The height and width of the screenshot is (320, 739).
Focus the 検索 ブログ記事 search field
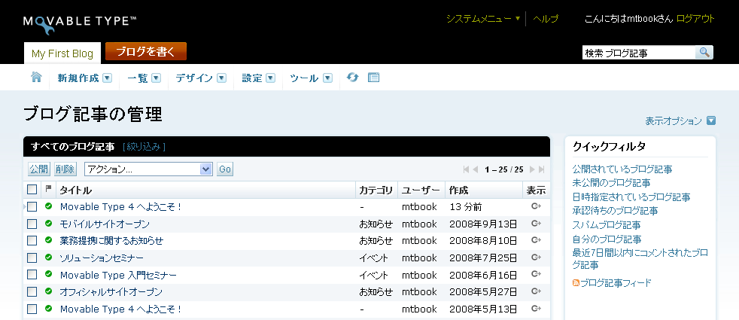pos(639,53)
